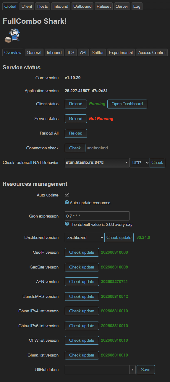Focus the GitHub token input field

point(97,370)
